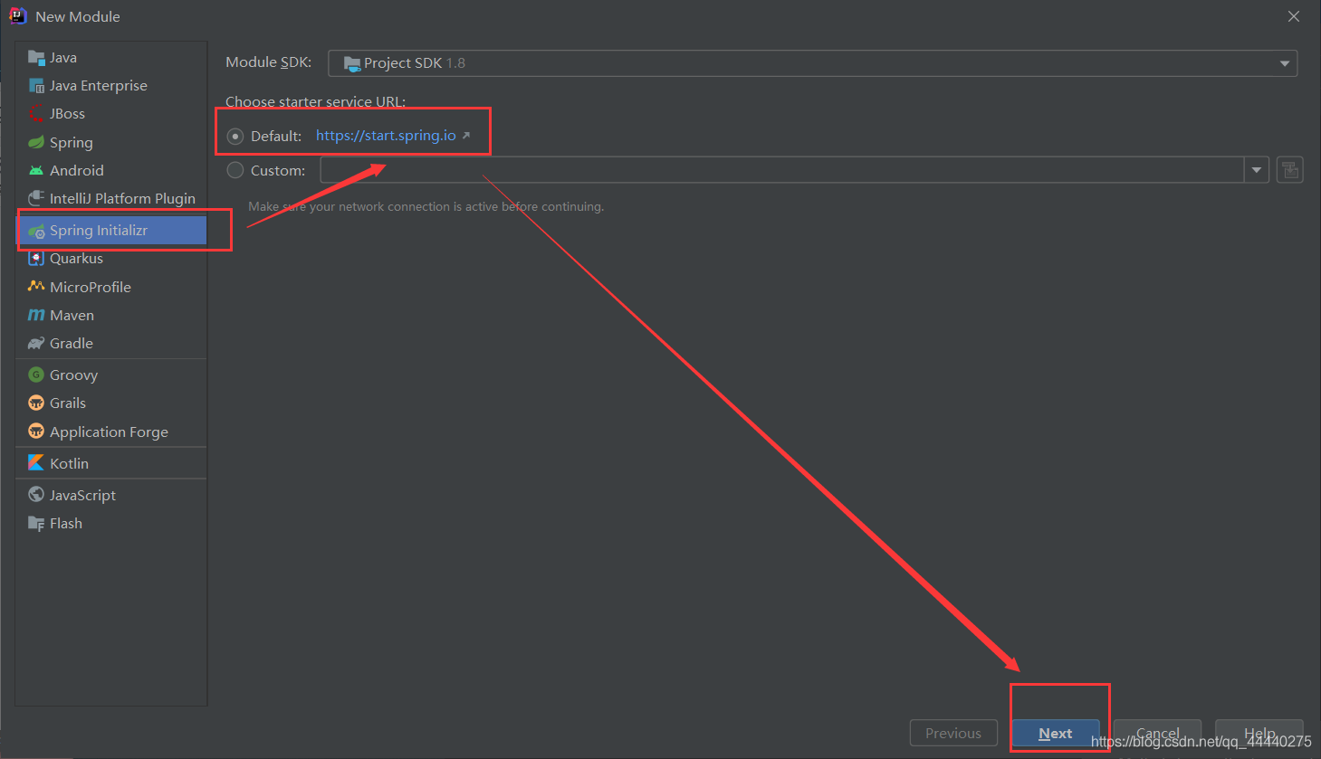Click the IntelliJ IDEA logo in title bar
Viewport: 1321px width, 759px height.
17,16
